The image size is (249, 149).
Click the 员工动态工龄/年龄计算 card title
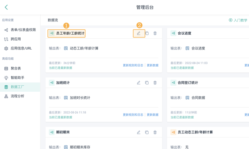[195, 132]
